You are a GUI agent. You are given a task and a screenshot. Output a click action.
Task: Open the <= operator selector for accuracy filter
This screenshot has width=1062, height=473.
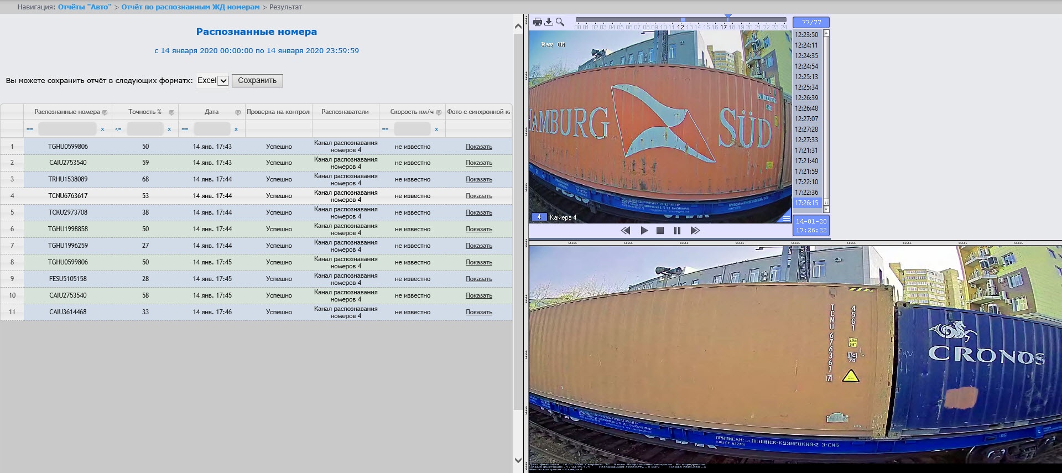point(118,129)
